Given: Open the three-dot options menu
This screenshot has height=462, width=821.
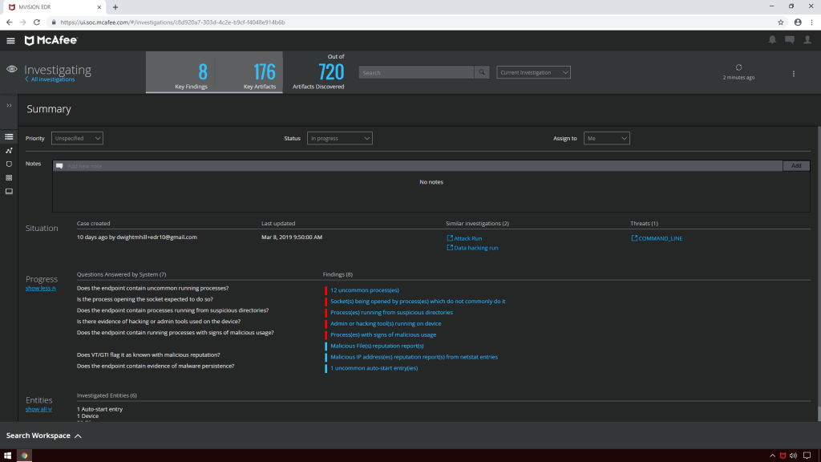Looking at the screenshot, I should point(794,74).
